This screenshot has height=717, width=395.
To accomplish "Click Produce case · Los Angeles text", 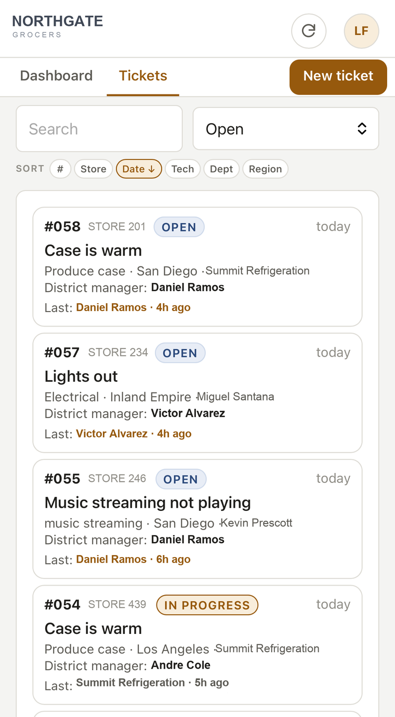I will pyautogui.click(x=127, y=649).
